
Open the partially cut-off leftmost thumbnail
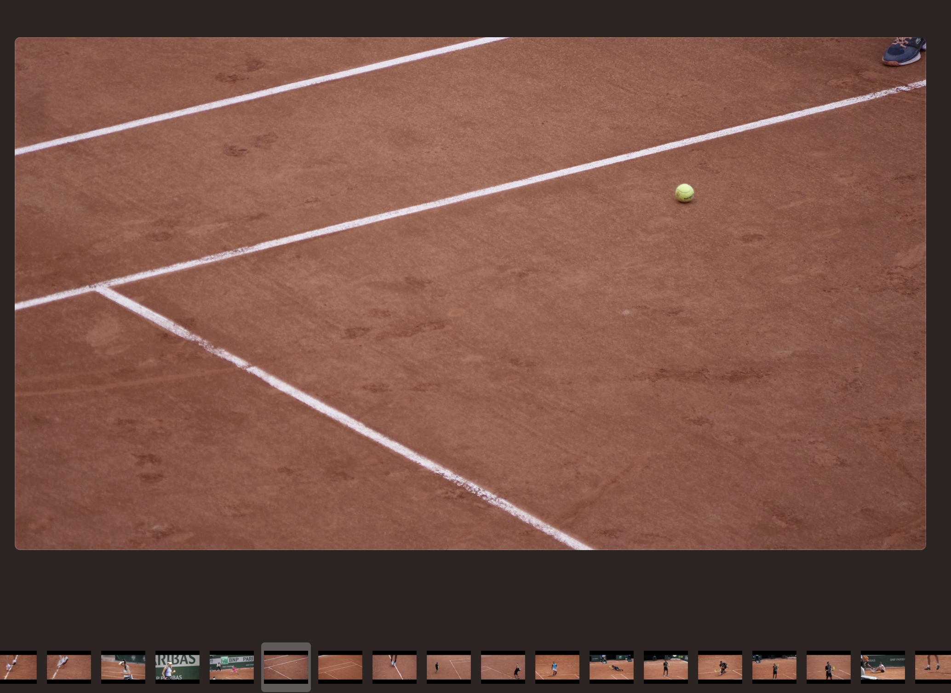point(17,667)
